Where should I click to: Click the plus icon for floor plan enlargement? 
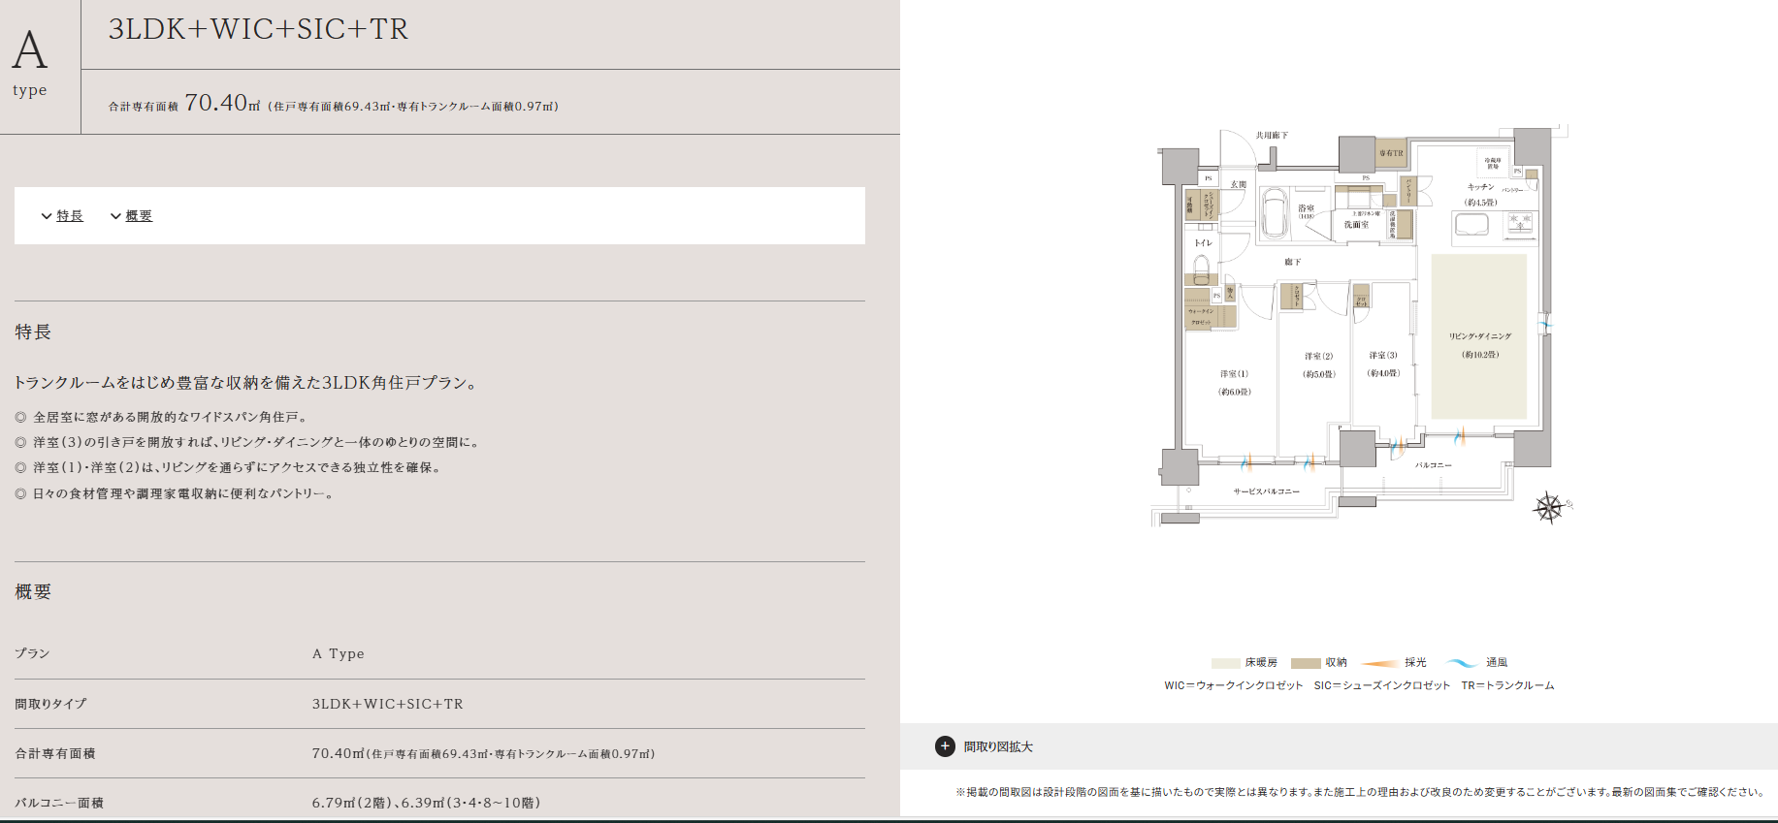(945, 746)
